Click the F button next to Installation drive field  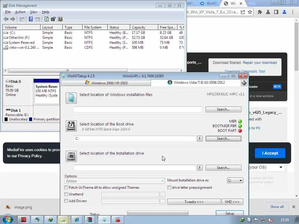(200, 168)
